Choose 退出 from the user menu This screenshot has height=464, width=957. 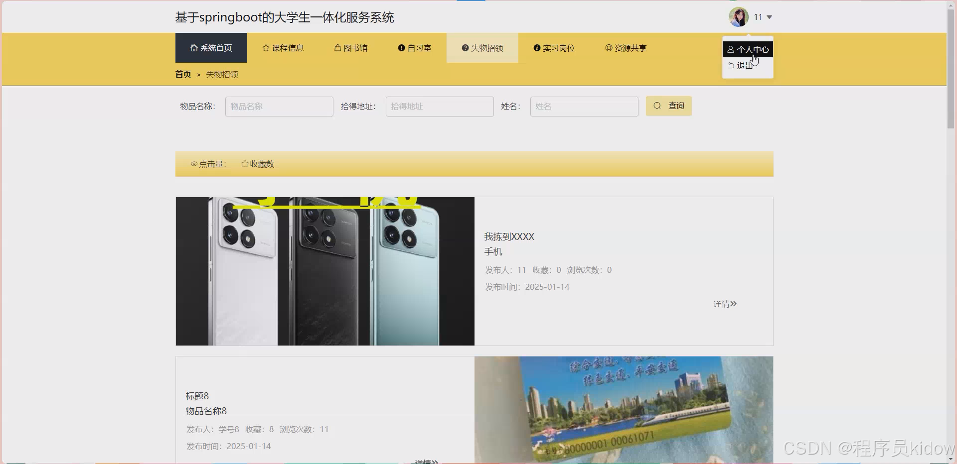point(745,65)
